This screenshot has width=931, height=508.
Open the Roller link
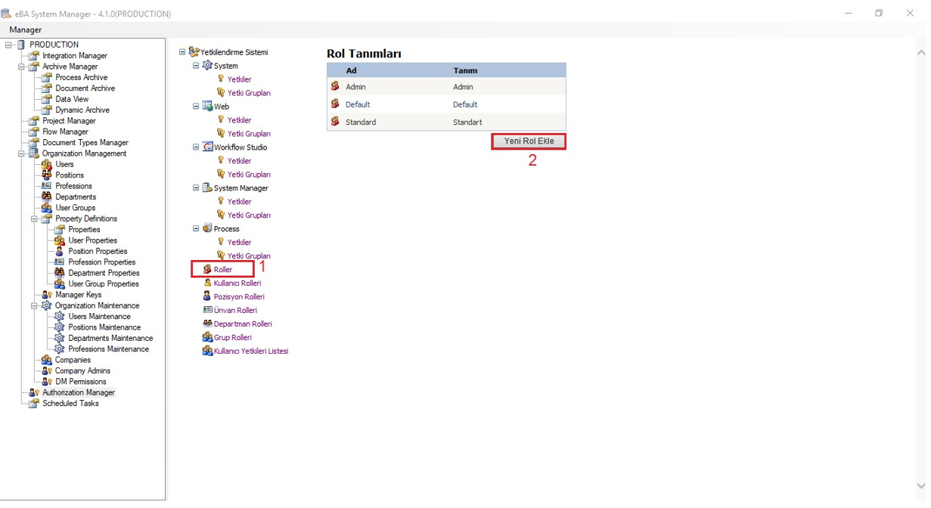(222, 270)
